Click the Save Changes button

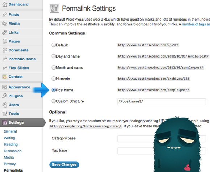64,165
